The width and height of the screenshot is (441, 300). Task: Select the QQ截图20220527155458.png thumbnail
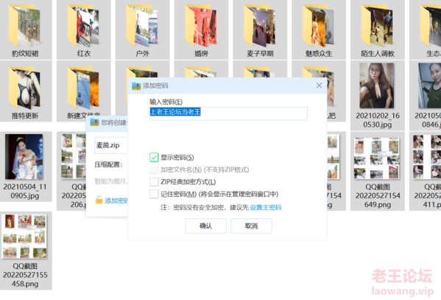(x=24, y=236)
